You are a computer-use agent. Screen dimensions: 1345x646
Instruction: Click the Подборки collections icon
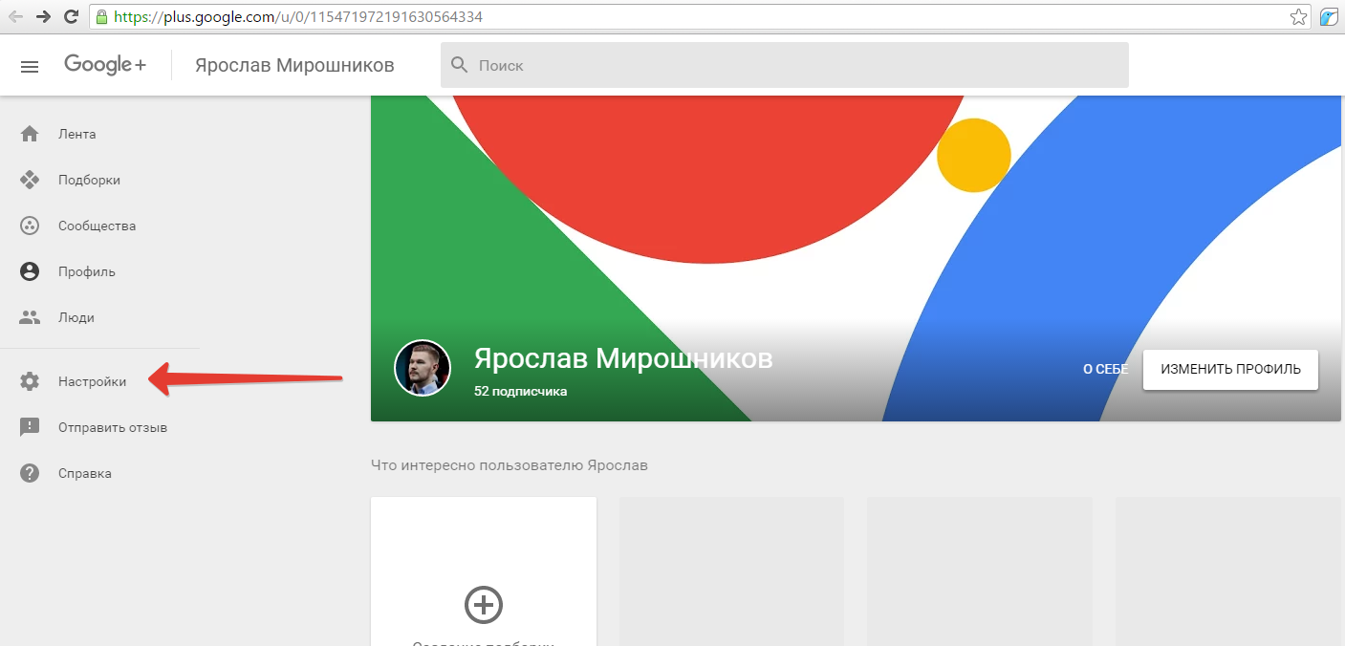click(x=30, y=180)
